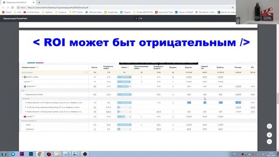This screenshot has width=279, height=157.
Task: Click the search icon beside the channel name header
Action: click(37, 68)
